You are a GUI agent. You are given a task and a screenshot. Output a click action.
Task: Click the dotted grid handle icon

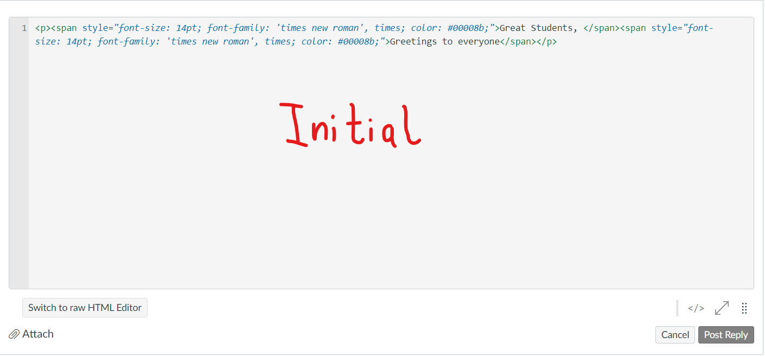[744, 308]
